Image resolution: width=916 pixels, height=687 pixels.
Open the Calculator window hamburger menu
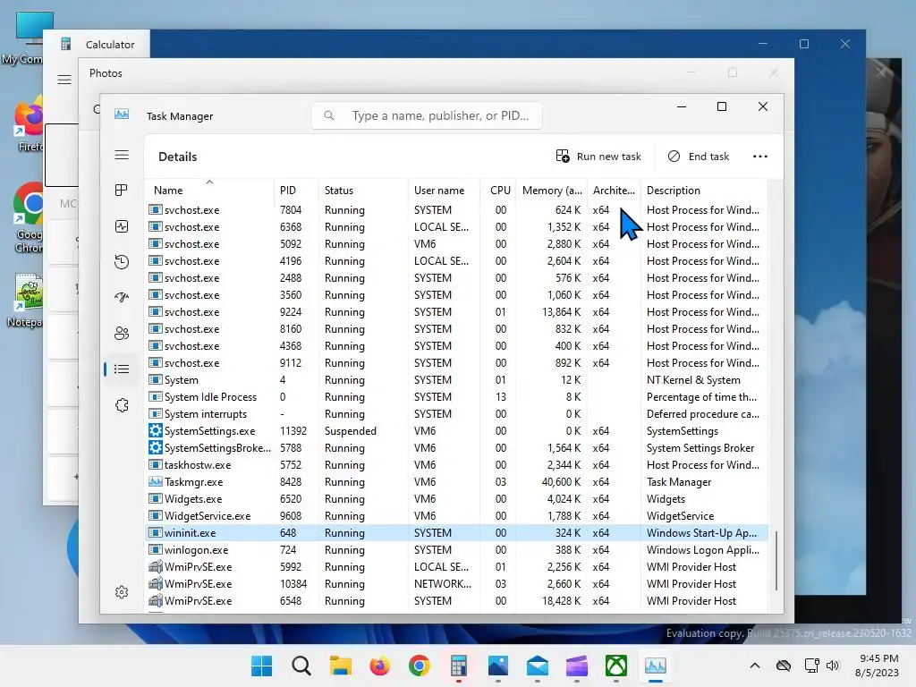point(64,80)
